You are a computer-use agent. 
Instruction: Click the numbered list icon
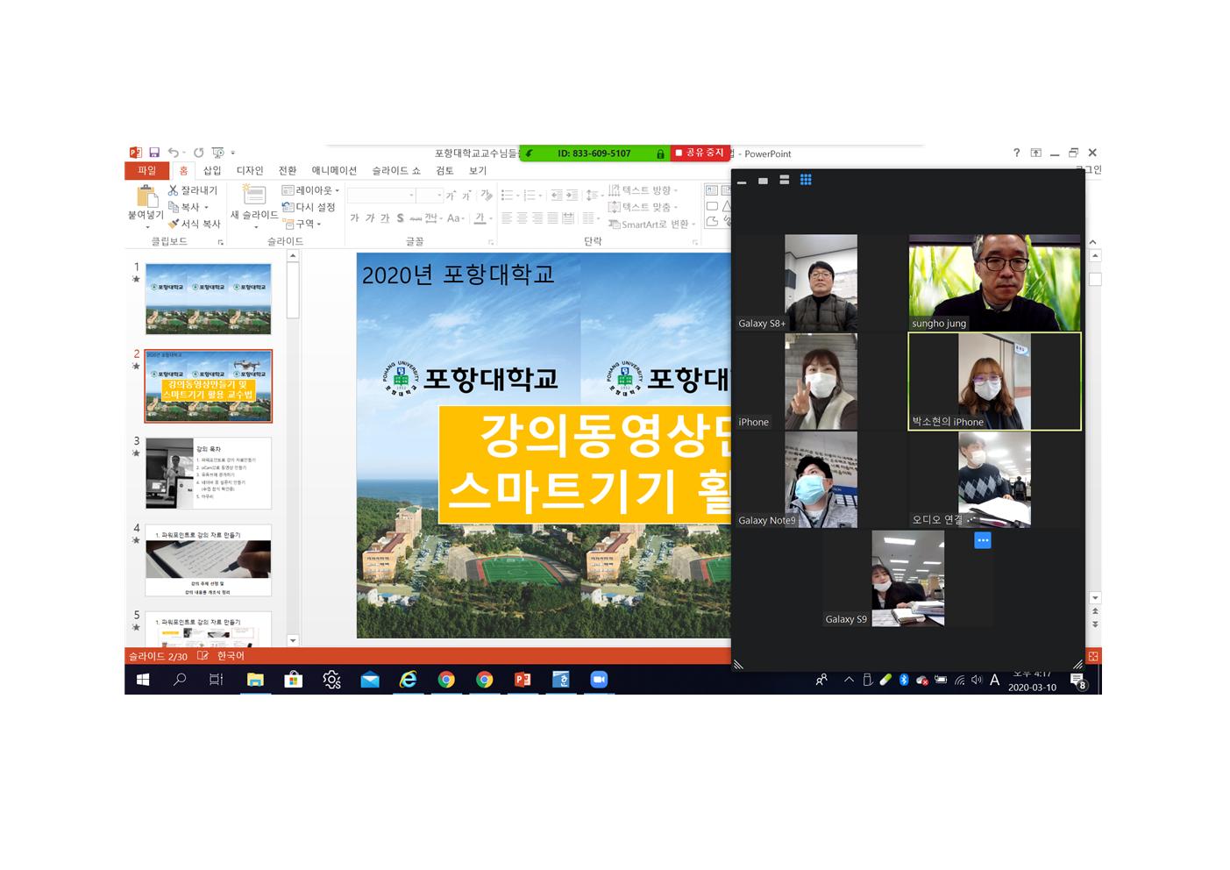530,195
